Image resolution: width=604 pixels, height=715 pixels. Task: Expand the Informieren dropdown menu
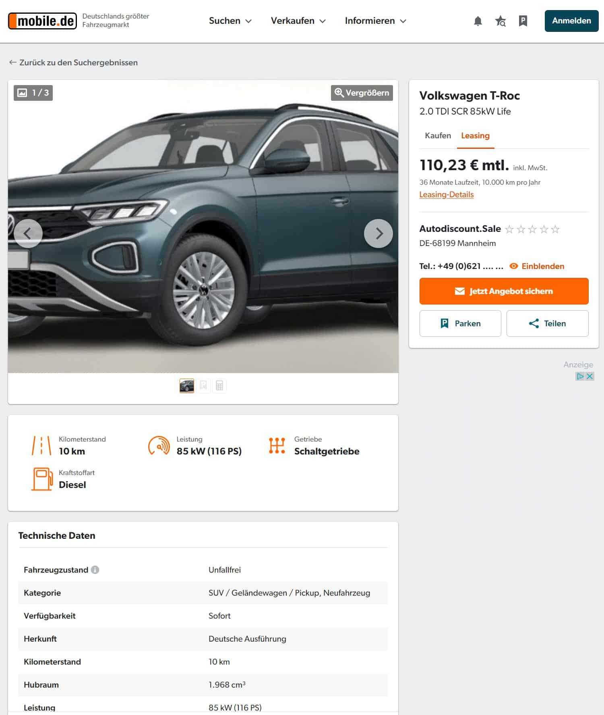click(375, 21)
